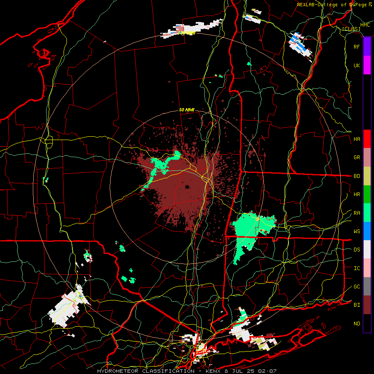Click the IC pink legend swatch
374x374 pixels.
click(x=367, y=268)
